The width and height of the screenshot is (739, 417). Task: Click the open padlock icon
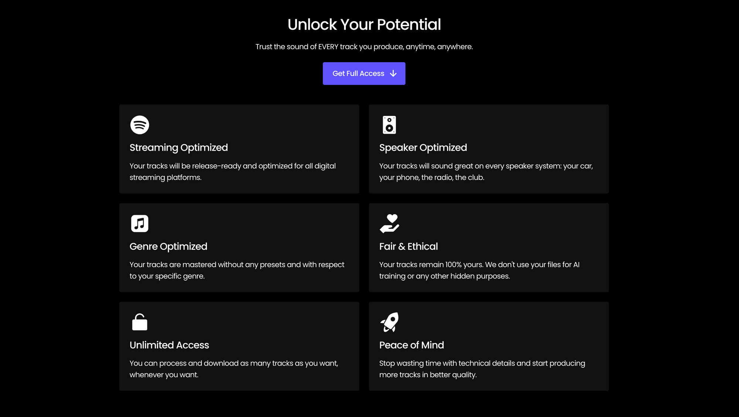[140, 322]
